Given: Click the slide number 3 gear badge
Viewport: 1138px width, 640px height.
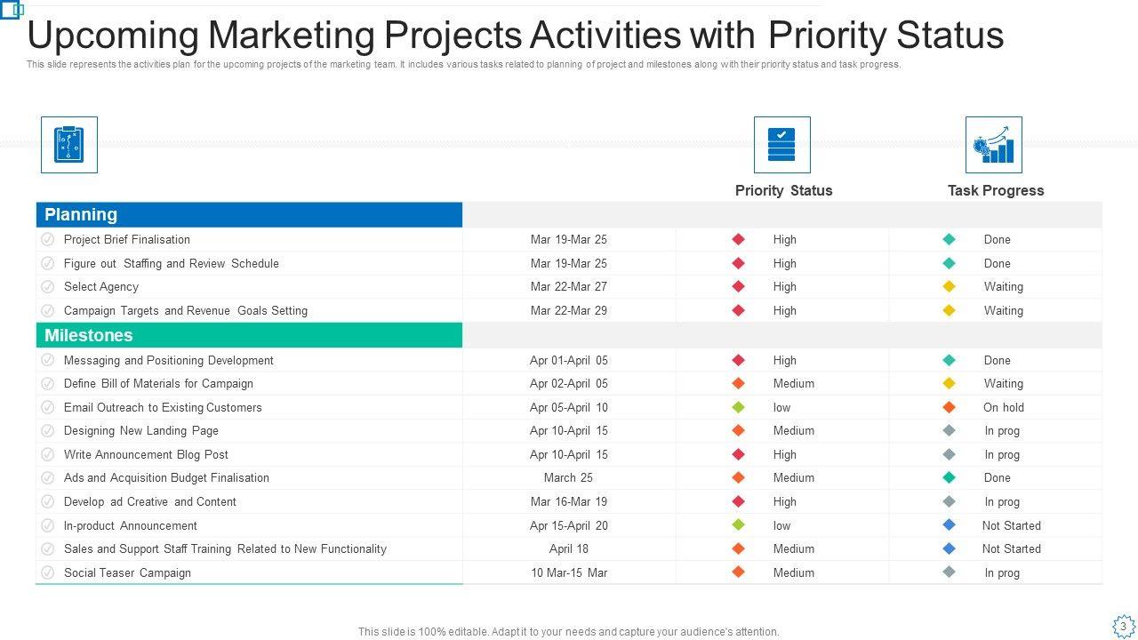Looking at the screenshot, I should (x=1123, y=626).
